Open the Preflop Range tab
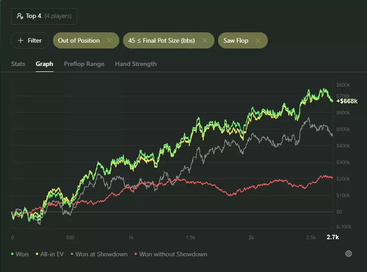This screenshot has height=272, width=367. point(84,64)
